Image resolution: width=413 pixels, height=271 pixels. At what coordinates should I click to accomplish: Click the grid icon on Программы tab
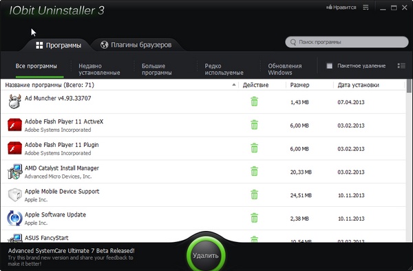click(x=39, y=45)
